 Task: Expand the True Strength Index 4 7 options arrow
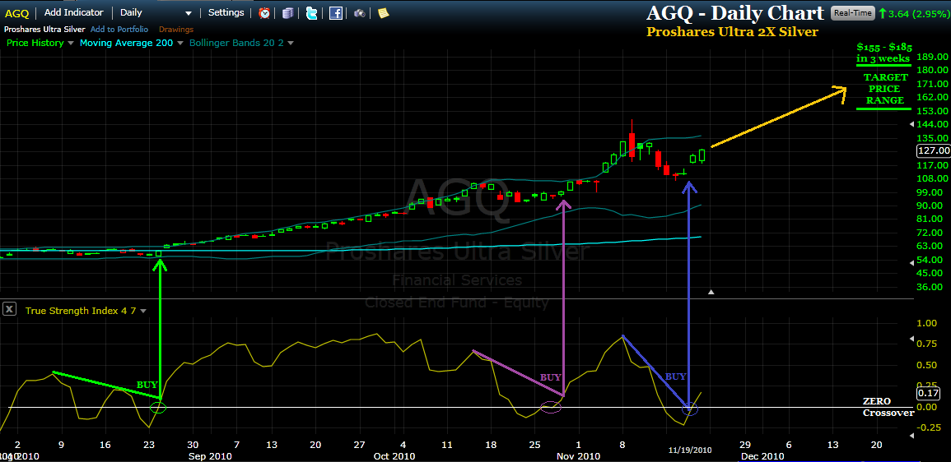143,311
